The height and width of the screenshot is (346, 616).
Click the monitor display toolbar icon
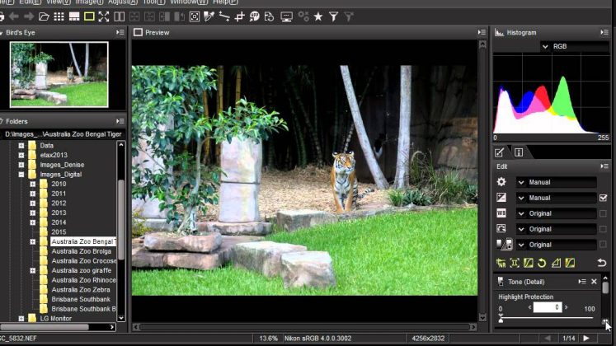click(286, 16)
